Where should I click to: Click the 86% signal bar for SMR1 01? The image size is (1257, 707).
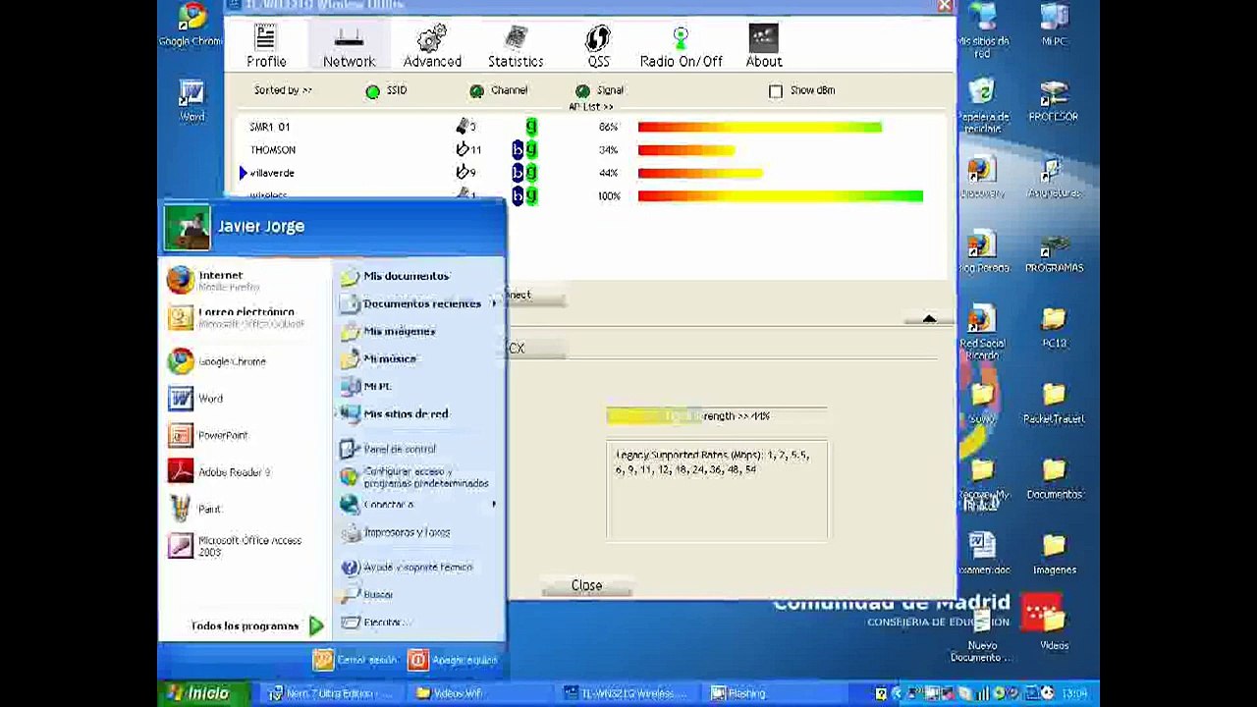pyautogui.click(x=759, y=127)
